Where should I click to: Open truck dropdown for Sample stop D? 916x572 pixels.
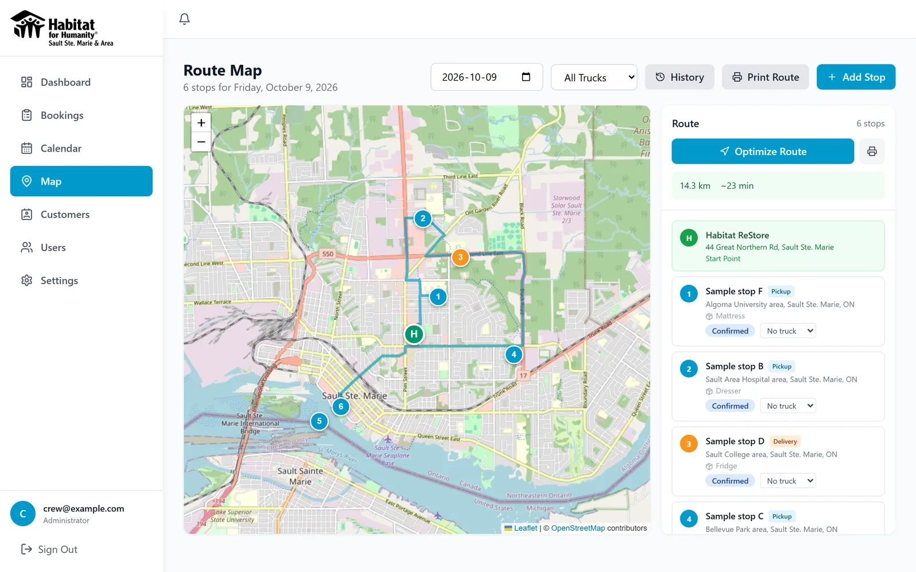click(x=788, y=480)
